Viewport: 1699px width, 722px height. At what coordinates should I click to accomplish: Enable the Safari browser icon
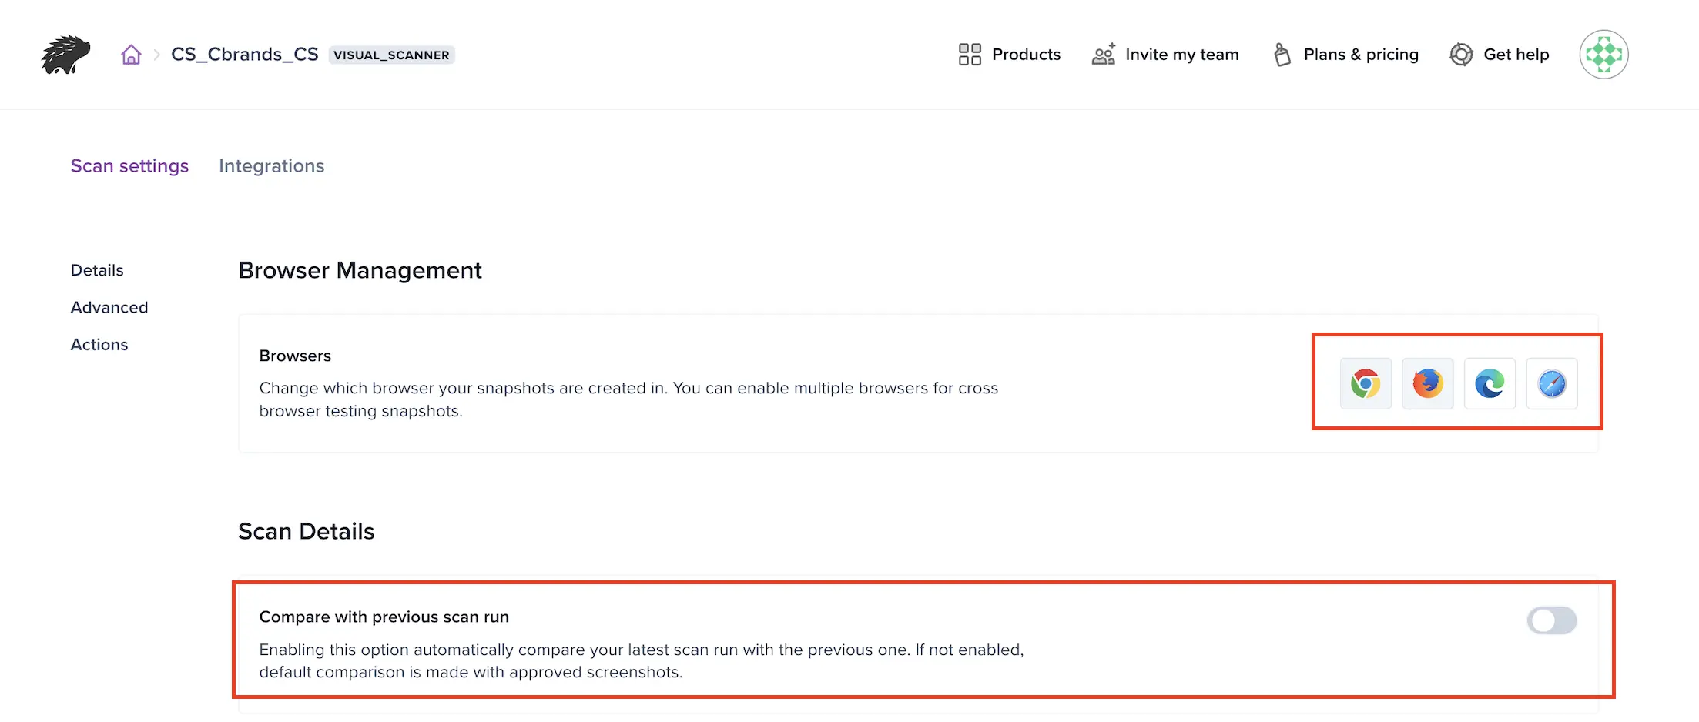1552,383
